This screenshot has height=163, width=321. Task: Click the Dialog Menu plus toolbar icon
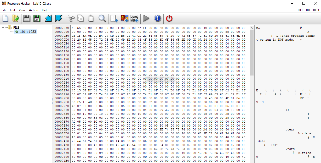pyautogui.click(x=134, y=18)
